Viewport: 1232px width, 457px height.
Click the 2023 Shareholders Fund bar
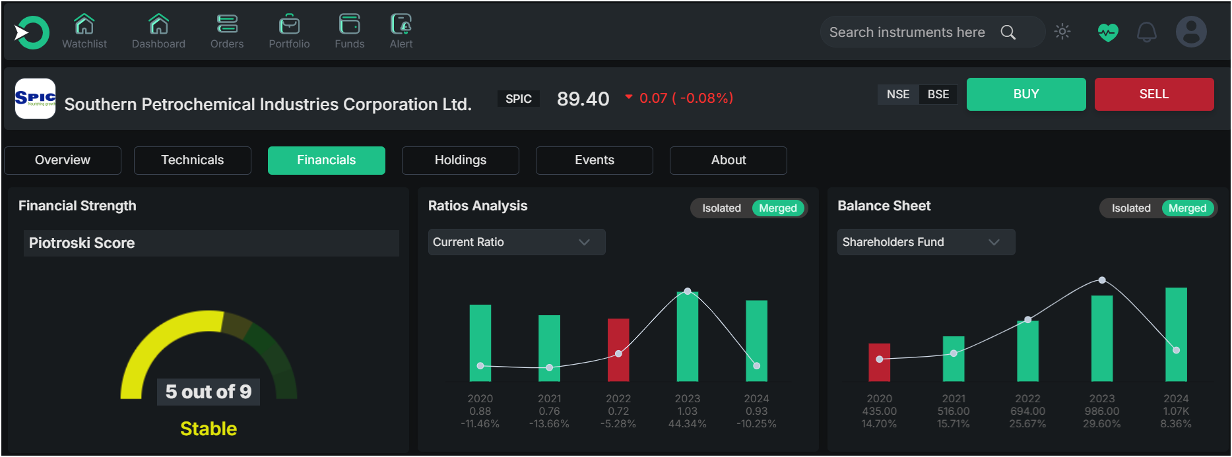tap(1102, 338)
